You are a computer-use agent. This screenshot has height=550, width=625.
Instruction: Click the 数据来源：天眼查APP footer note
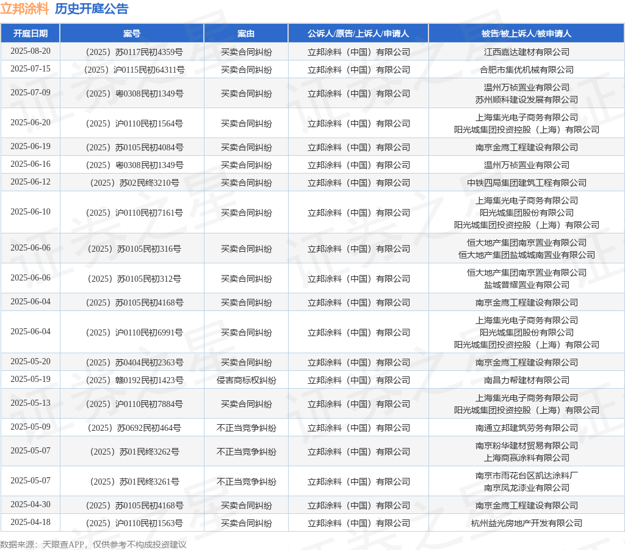click(x=93, y=544)
